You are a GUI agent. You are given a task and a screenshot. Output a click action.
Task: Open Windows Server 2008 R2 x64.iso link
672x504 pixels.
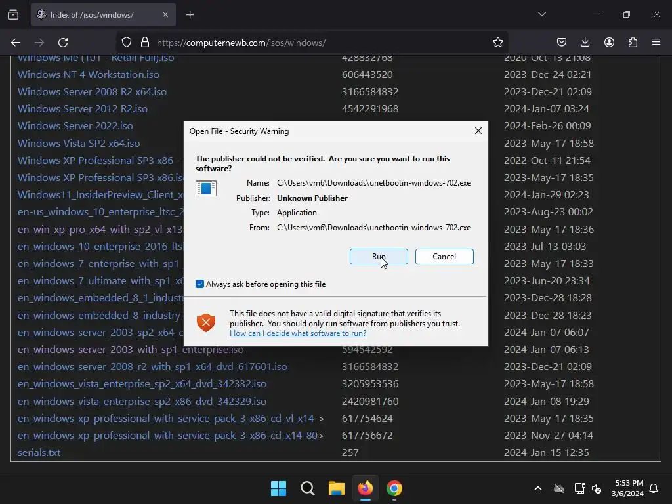pyautogui.click(x=92, y=91)
